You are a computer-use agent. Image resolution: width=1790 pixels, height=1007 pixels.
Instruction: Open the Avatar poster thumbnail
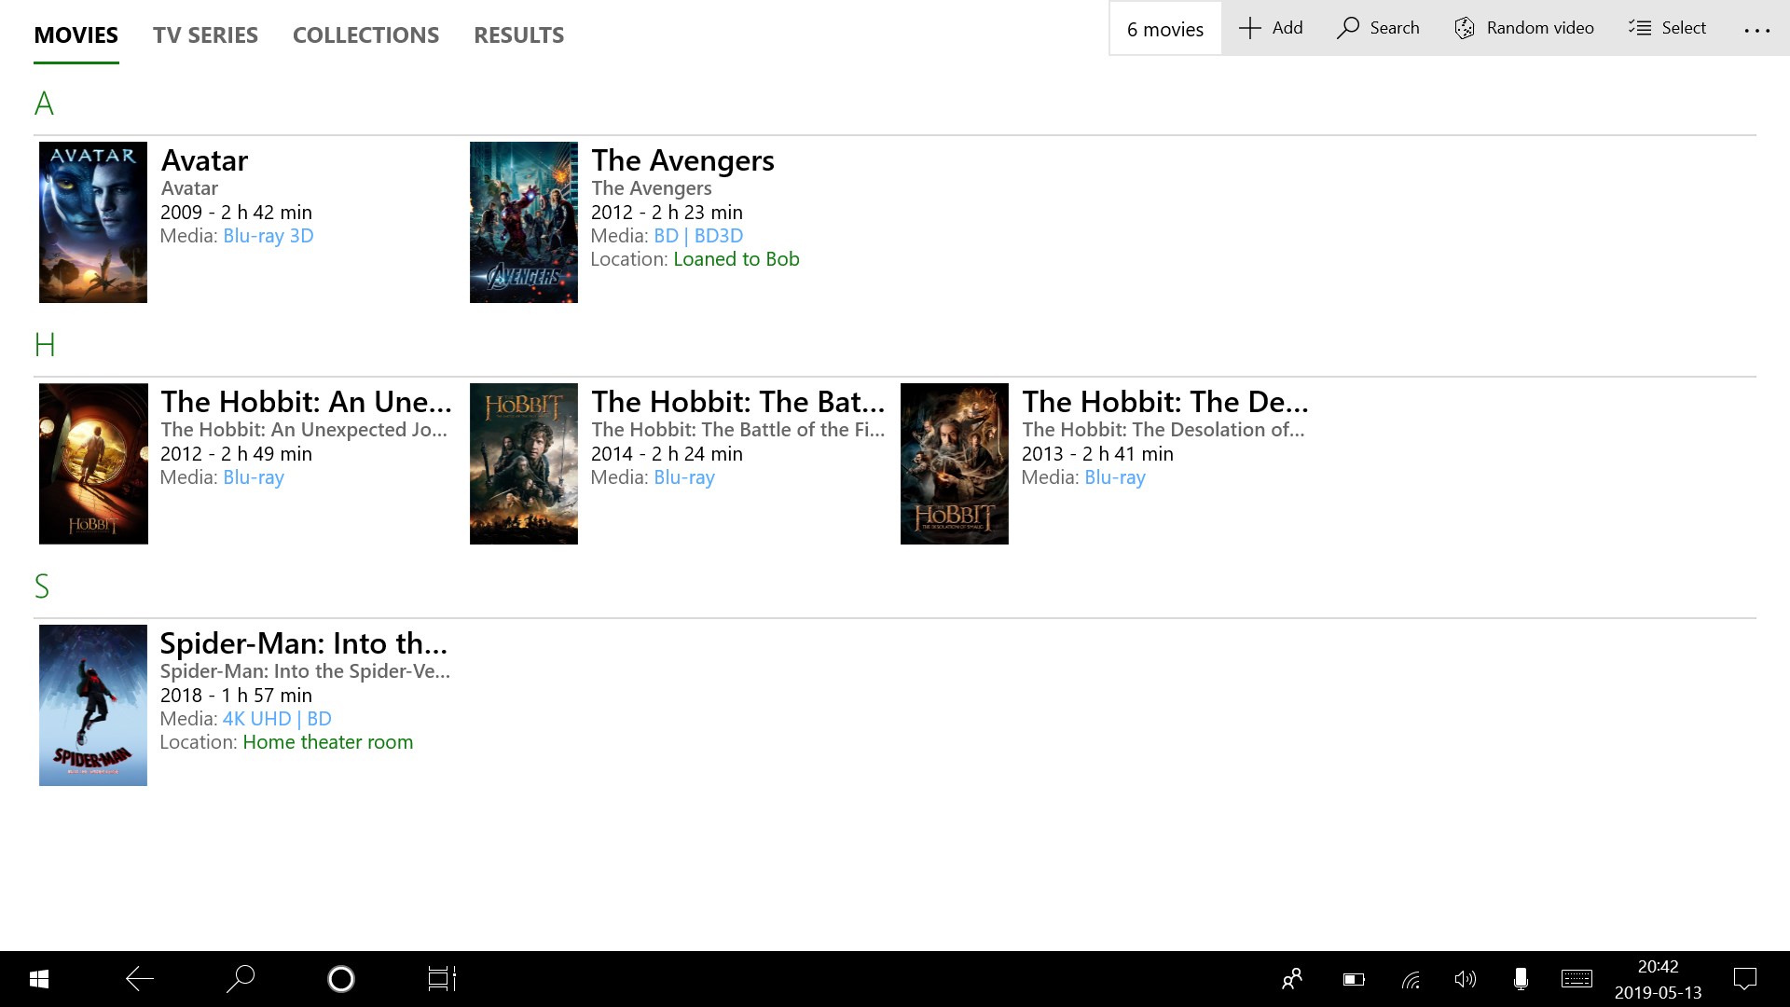pyautogui.click(x=93, y=222)
